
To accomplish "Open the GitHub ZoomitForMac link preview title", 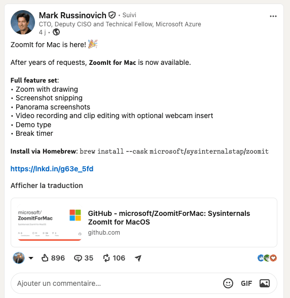I will click(169, 217).
